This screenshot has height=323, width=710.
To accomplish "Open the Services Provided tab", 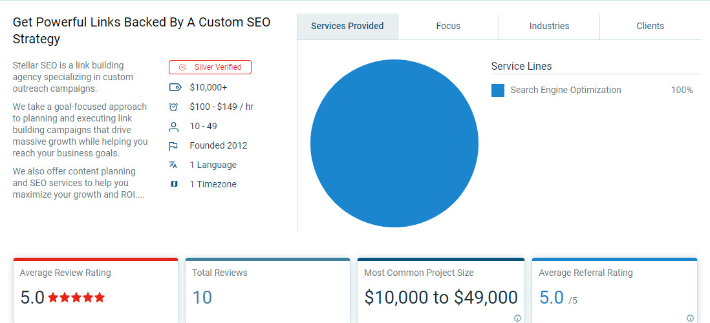I will coord(347,26).
